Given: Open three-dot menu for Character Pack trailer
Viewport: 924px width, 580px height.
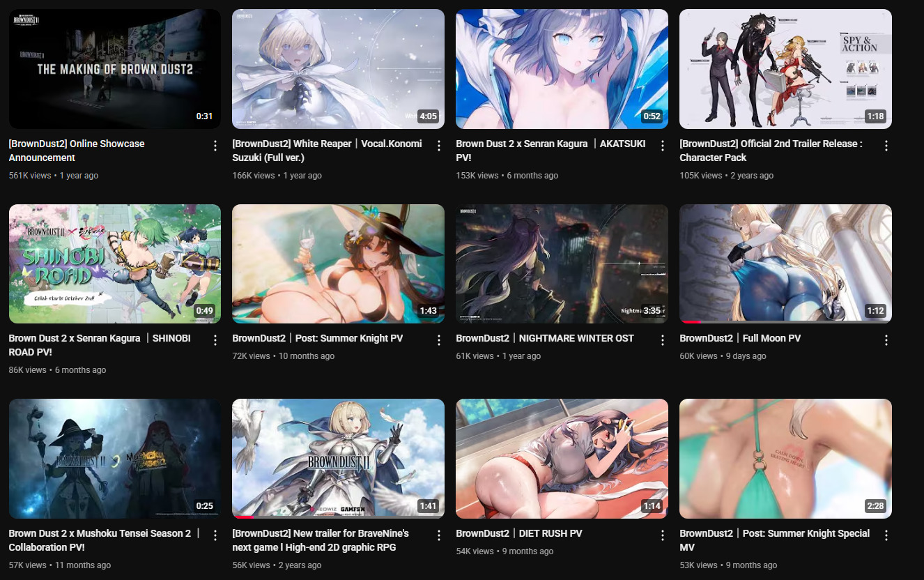Looking at the screenshot, I should pyautogui.click(x=886, y=146).
